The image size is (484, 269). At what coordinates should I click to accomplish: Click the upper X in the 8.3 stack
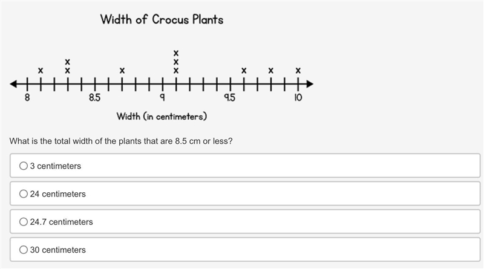[67, 62]
